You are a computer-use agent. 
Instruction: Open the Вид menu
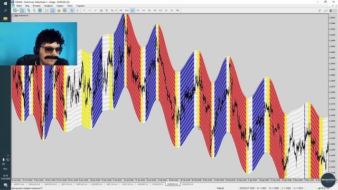[x=27, y=6]
